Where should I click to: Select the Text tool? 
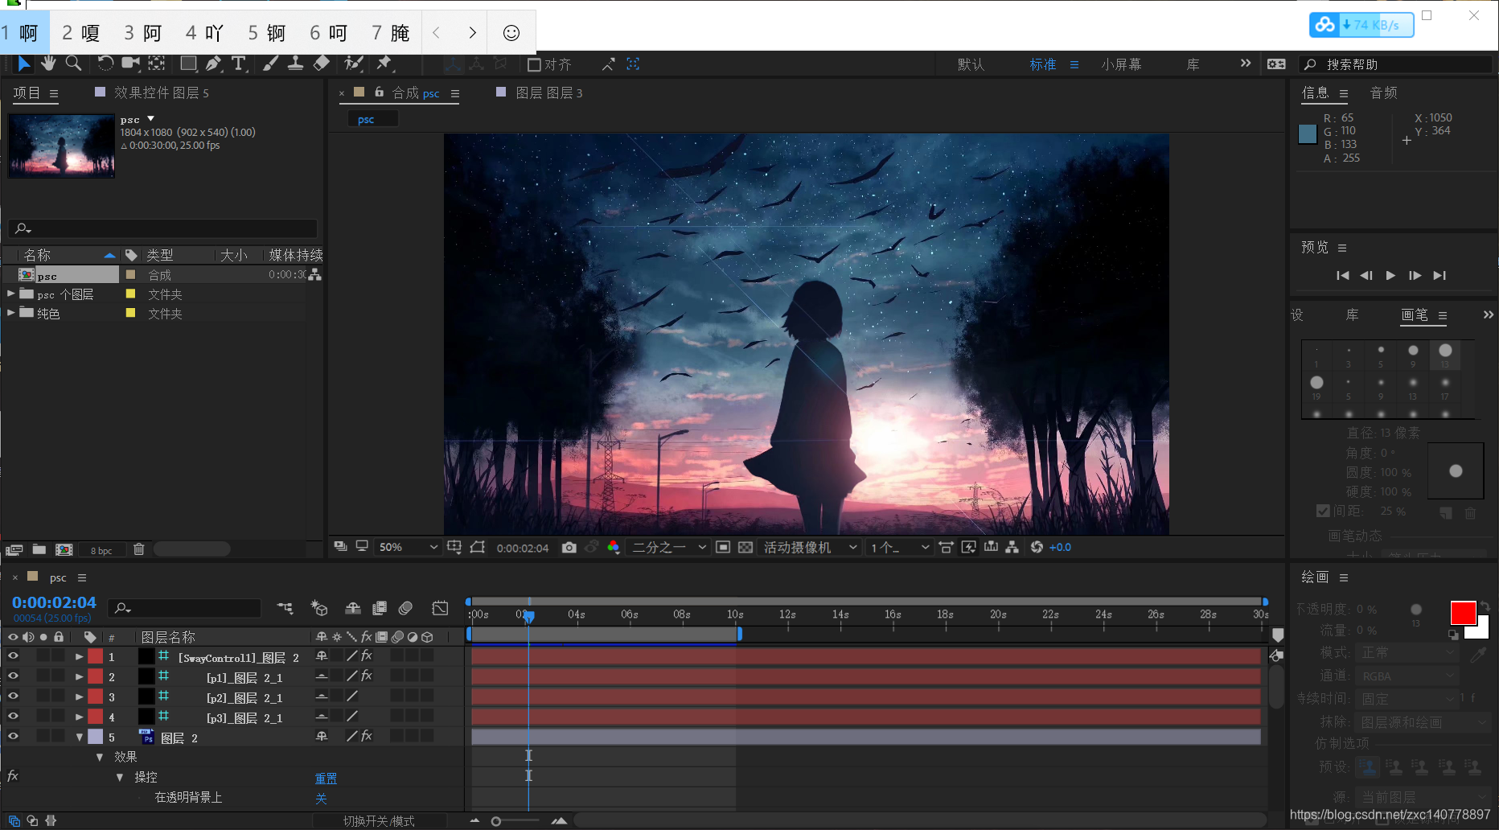click(x=239, y=64)
